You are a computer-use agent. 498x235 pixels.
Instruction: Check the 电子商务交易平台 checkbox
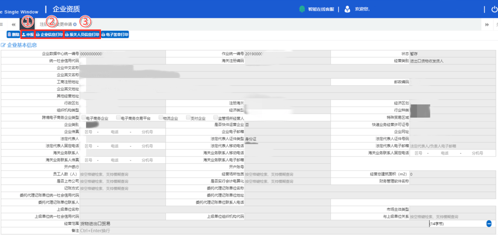(x=119, y=118)
